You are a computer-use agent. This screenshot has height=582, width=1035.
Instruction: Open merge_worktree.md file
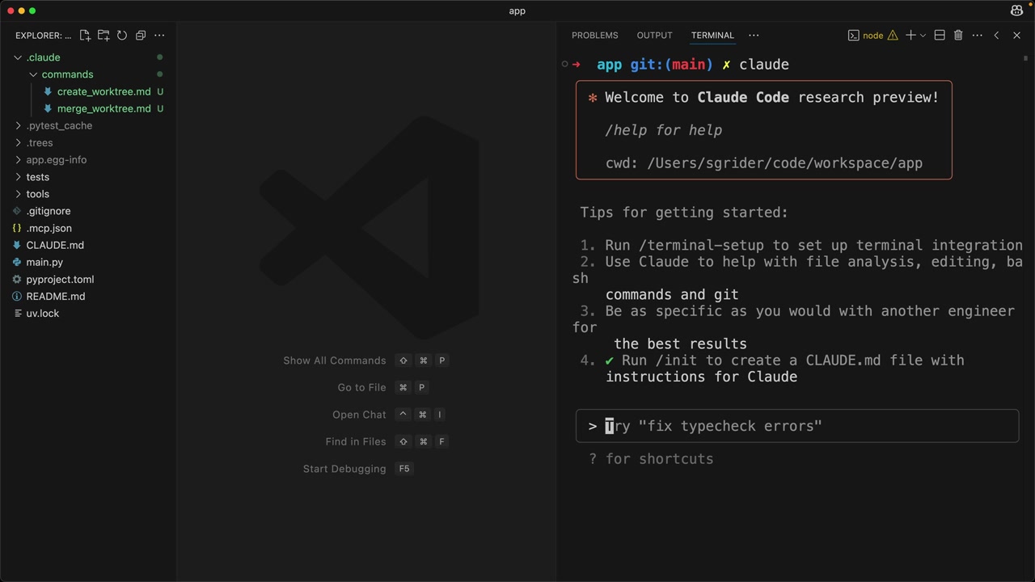104,108
